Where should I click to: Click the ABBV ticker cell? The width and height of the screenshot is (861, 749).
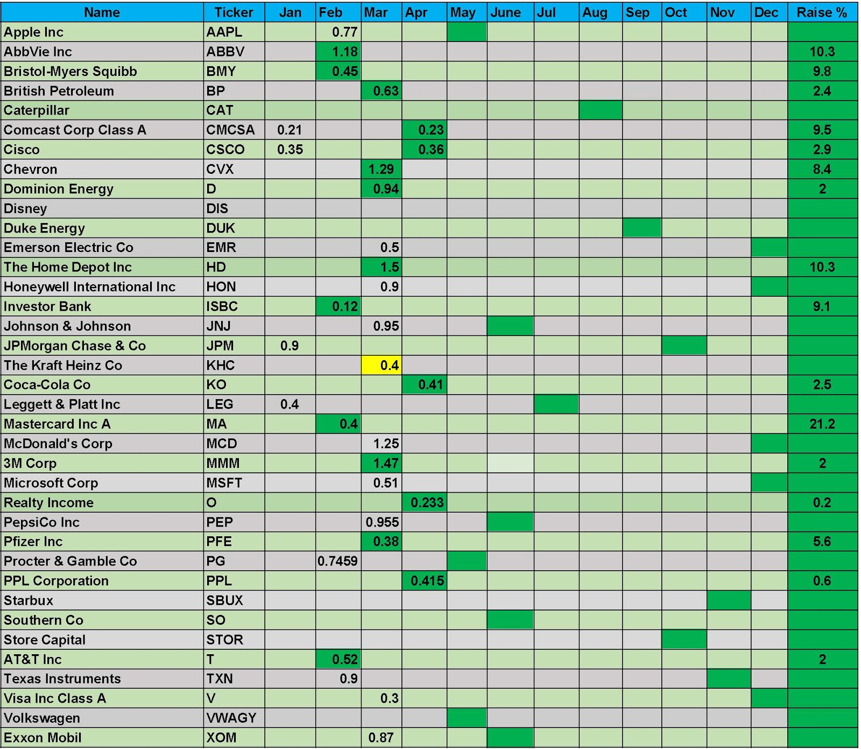[234, 52]
